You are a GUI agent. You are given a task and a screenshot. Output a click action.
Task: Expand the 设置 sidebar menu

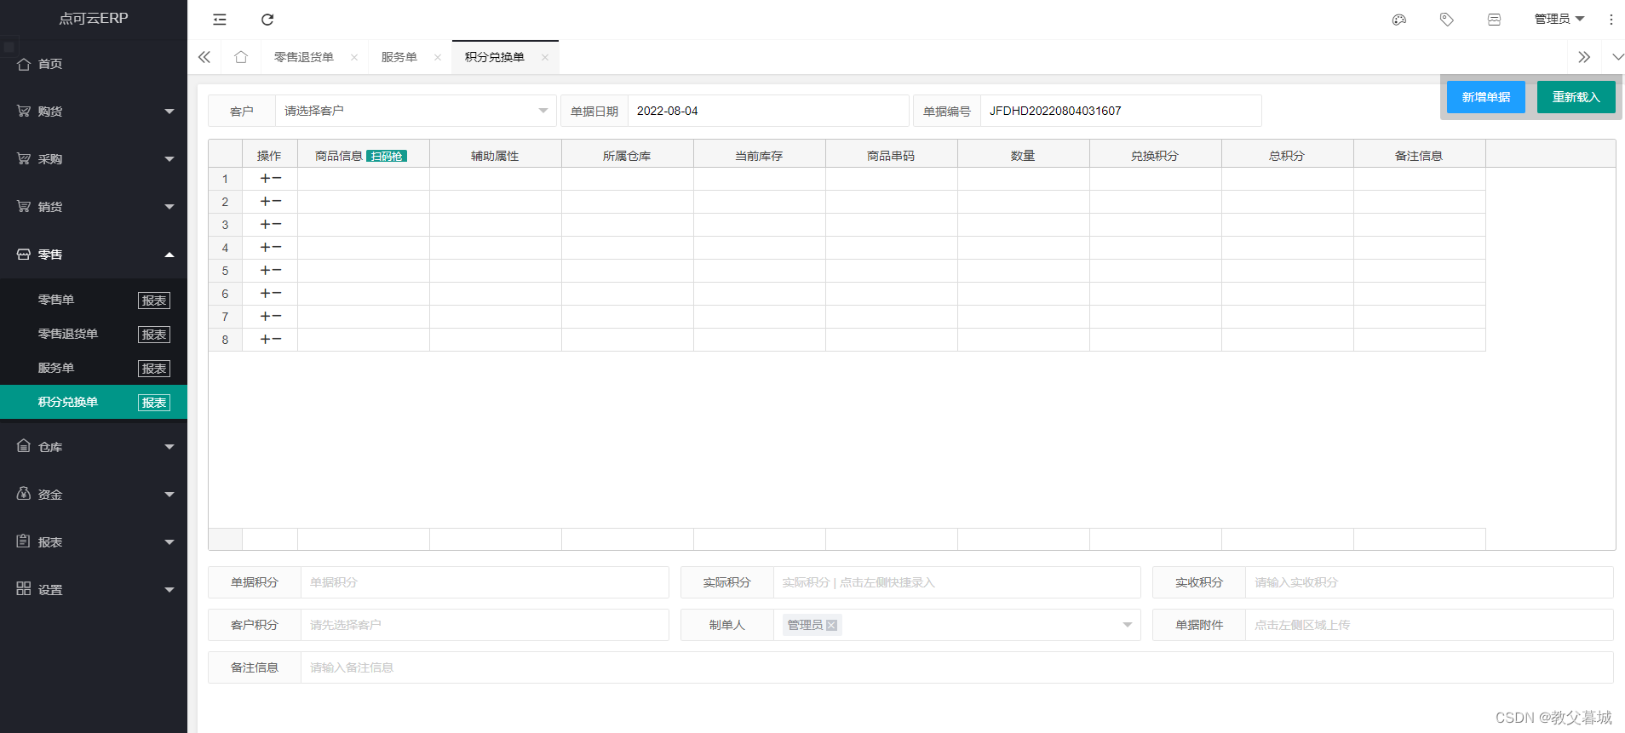(94, 590)
